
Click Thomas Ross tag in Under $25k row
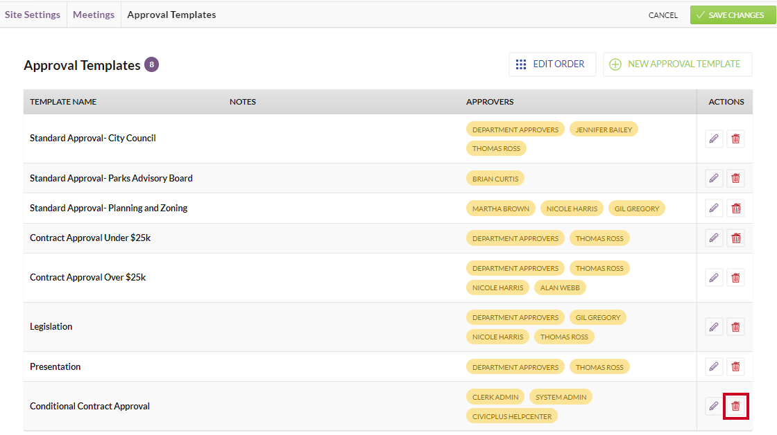[599, 238]
